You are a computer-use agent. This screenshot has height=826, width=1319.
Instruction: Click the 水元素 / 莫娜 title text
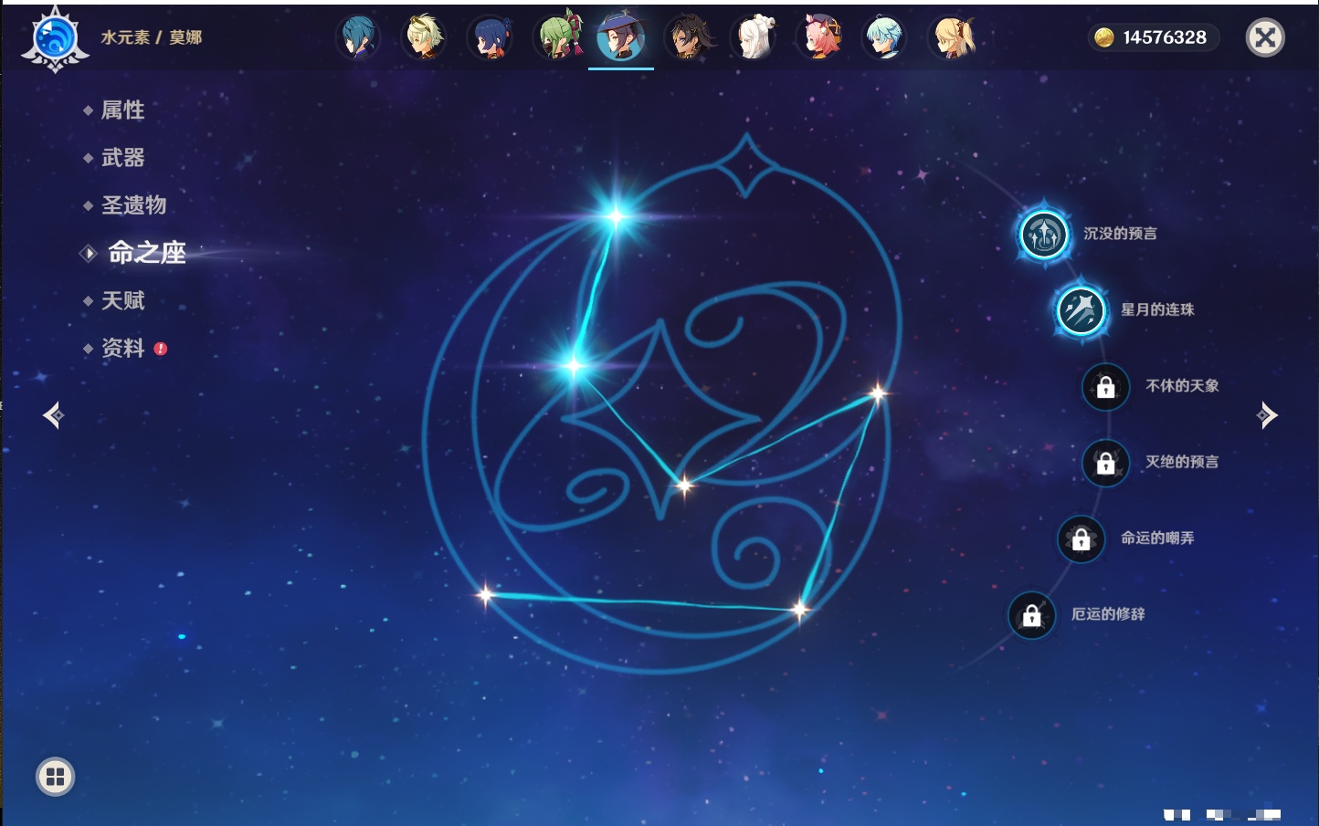[x=152, y=37]
